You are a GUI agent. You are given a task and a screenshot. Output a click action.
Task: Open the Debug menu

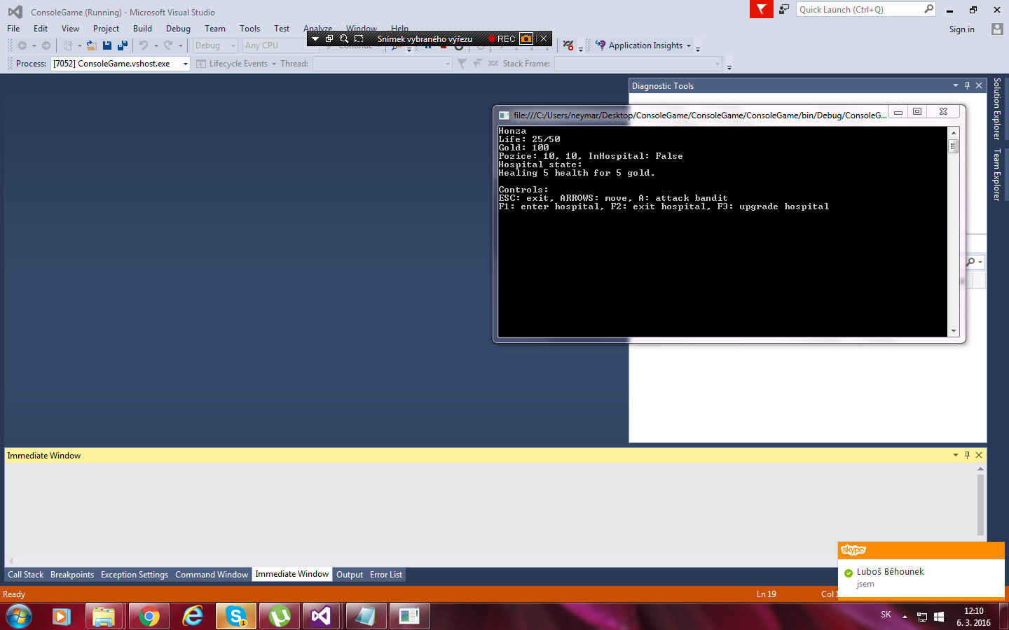pyautogui.click(x=178, y=29)
